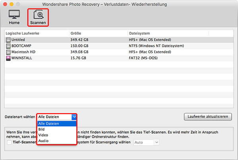Sort by Logische Laufwerke column header
This screenshot has height=160, width=238.
click(22, 33)
